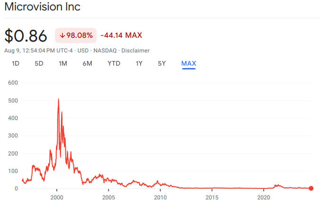Choose the 1M range tab
The height and width of the screenshot is (206, 320).
63,63
